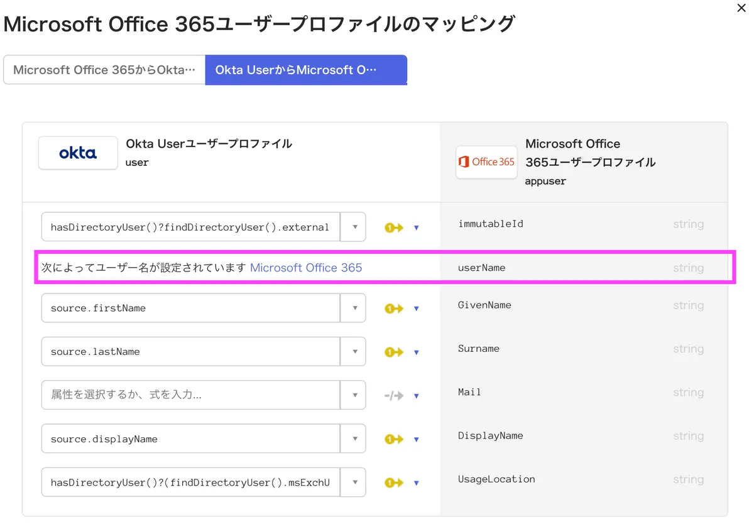Click the yellow mapping arrow icon for immutableId

(x=394, y=227)
